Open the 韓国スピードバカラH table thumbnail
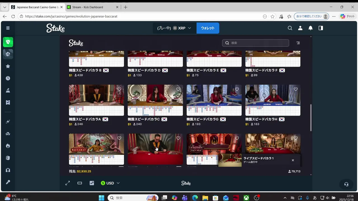The image size is (358, 201). click(x=273, y=100)
